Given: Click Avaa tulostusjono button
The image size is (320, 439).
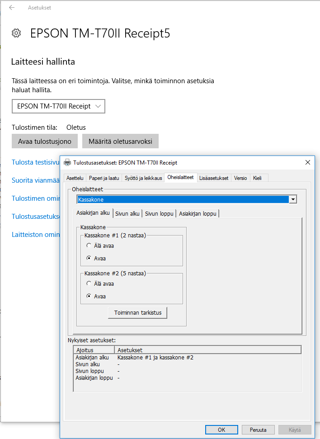Looking at the screenshot, I should (45, 141).
